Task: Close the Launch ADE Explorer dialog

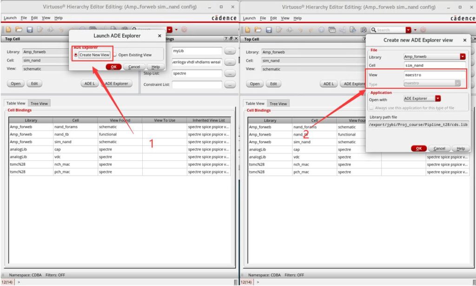Action: click(160, 36)
